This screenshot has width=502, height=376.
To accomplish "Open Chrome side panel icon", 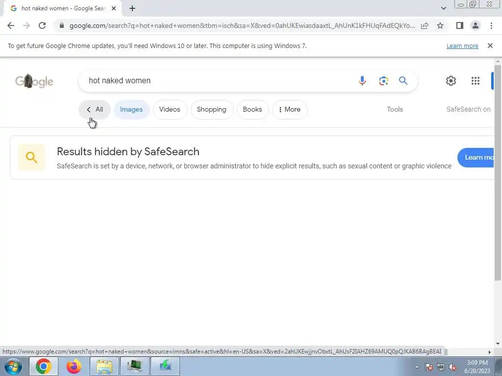I will click(x=460, y=25).
